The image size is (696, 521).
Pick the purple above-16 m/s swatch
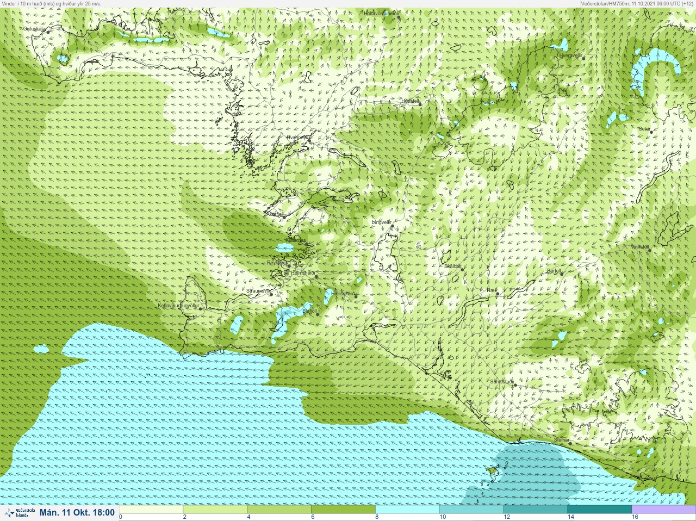(x=663, y=510)
